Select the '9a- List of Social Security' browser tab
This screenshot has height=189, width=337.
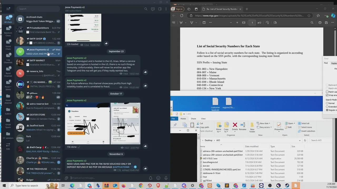[x=222, y=9]
